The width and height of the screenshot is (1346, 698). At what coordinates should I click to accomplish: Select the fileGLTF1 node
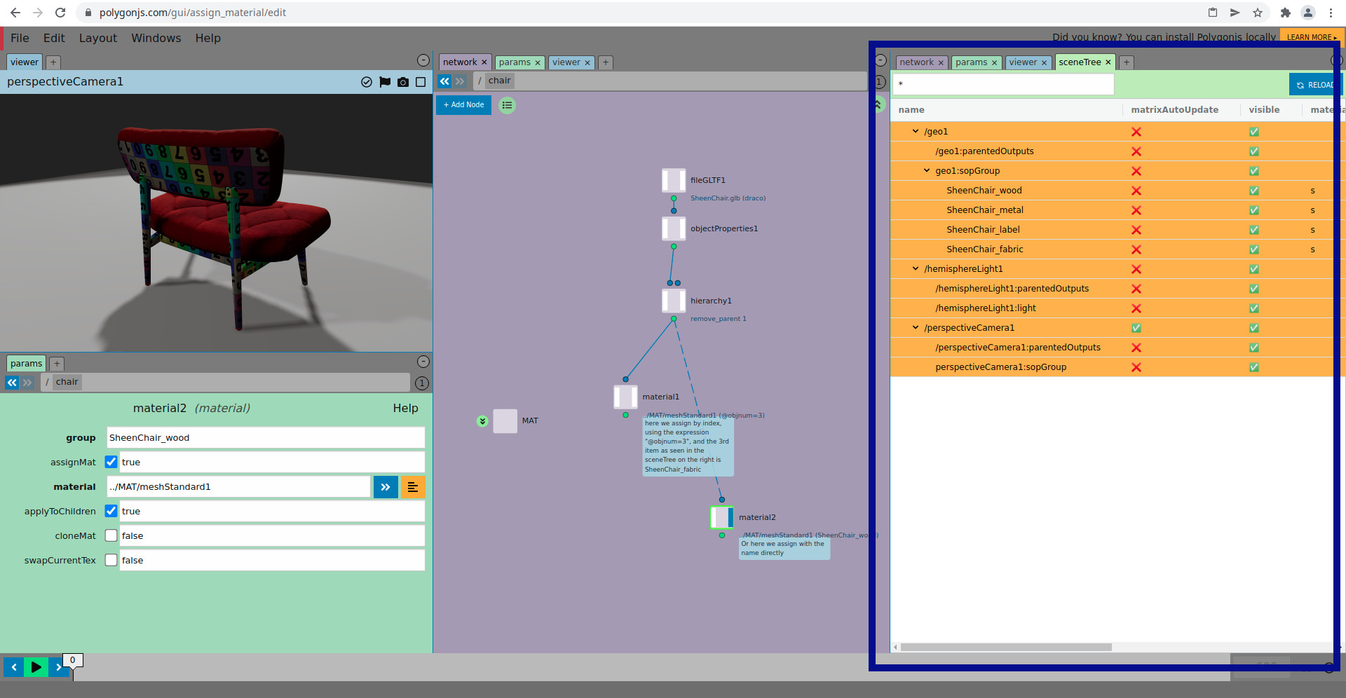point(674,180)
